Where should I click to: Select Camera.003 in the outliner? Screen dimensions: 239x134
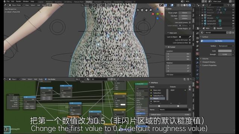click(x=211, y=23)
